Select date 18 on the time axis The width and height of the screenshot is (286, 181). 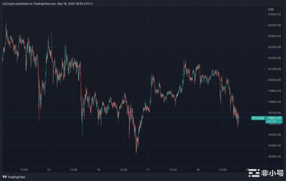(x=198, y=170)
